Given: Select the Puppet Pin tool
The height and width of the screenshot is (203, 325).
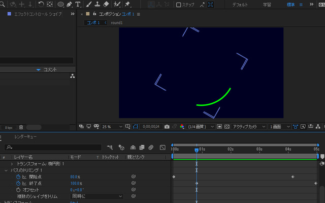Looking at the screenshot, I should (x=127, y=4).
